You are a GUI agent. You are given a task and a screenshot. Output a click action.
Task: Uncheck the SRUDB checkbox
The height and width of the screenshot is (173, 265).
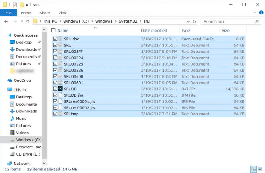pos(55,89)
